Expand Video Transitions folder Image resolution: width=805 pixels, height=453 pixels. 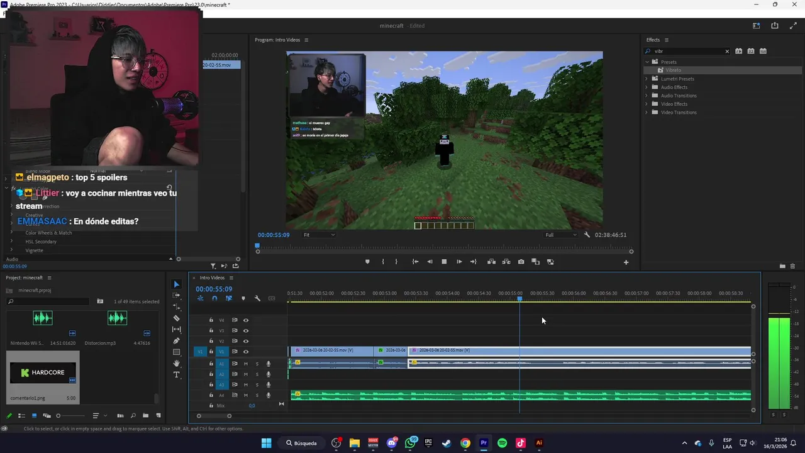click(647, 112)
